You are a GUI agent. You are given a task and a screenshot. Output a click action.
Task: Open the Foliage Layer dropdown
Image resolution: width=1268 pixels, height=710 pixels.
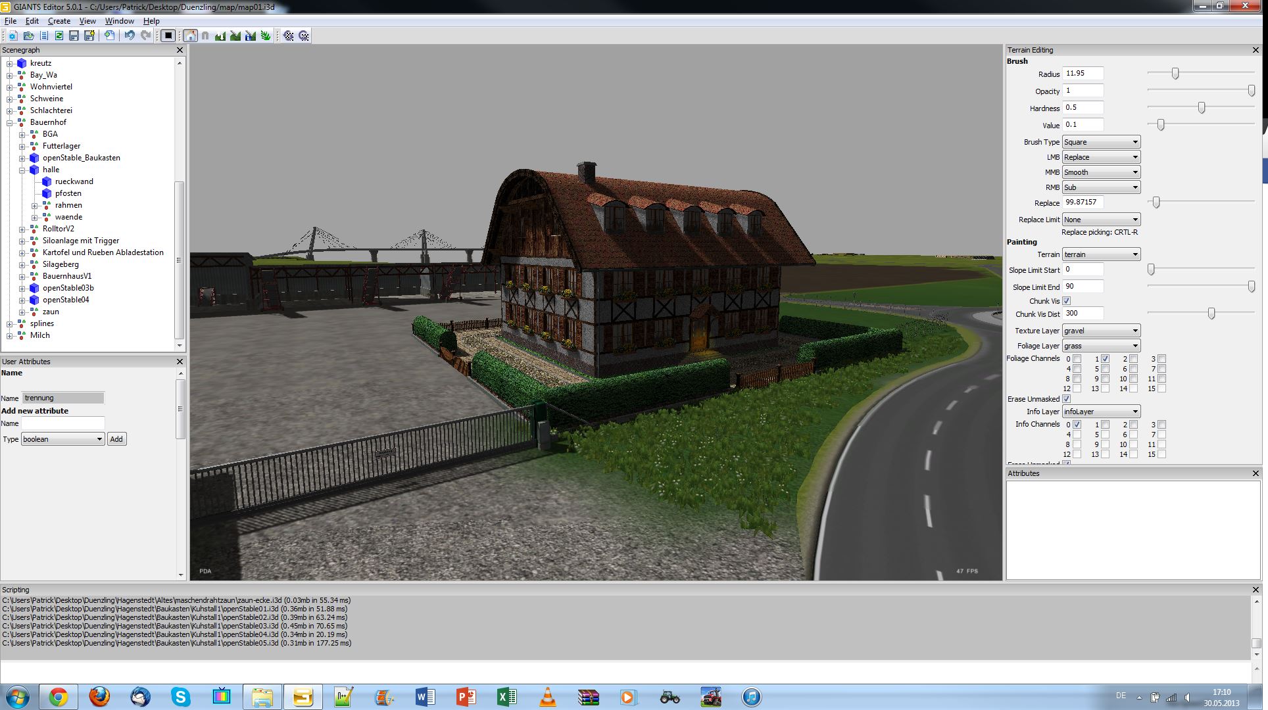tap(1101, 346)
